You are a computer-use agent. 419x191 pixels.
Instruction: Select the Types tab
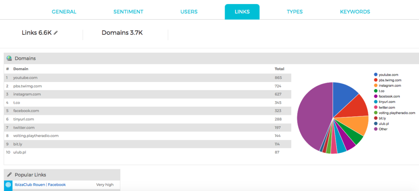295,12
